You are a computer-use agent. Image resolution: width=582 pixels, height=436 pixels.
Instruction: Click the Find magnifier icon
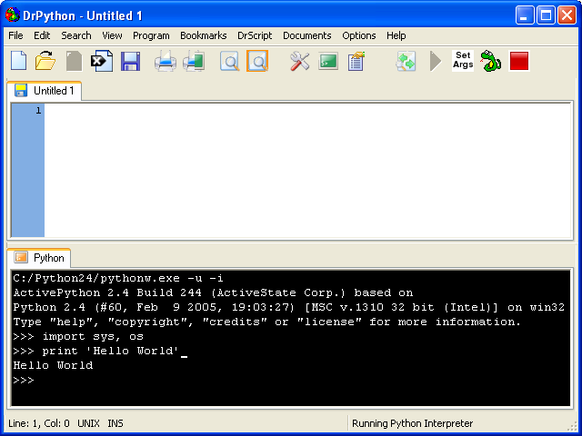[x=230, y=62]
